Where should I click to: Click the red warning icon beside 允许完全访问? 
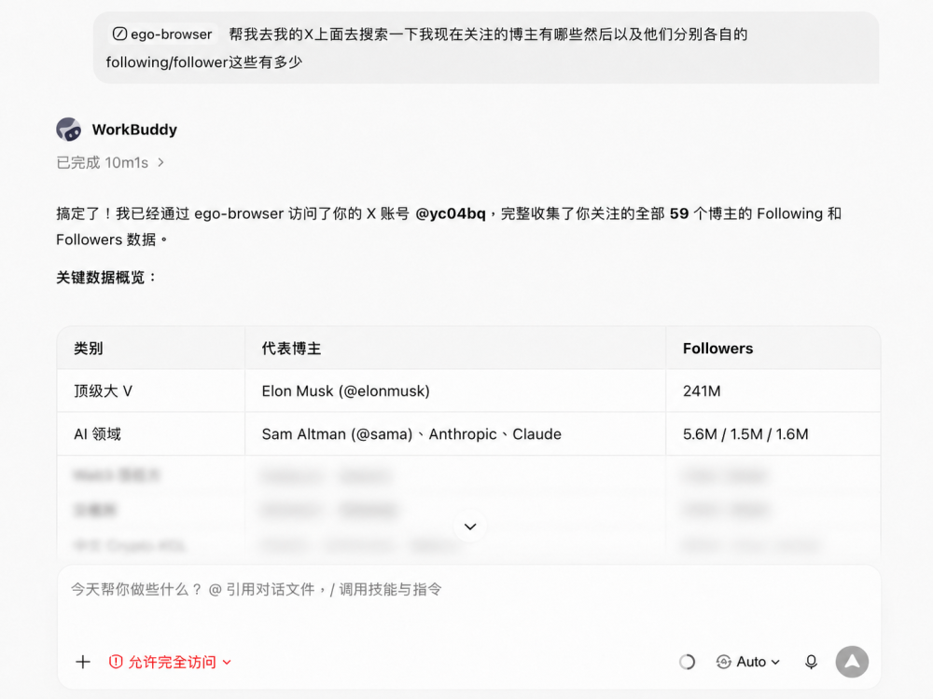(x=116, y=662)
